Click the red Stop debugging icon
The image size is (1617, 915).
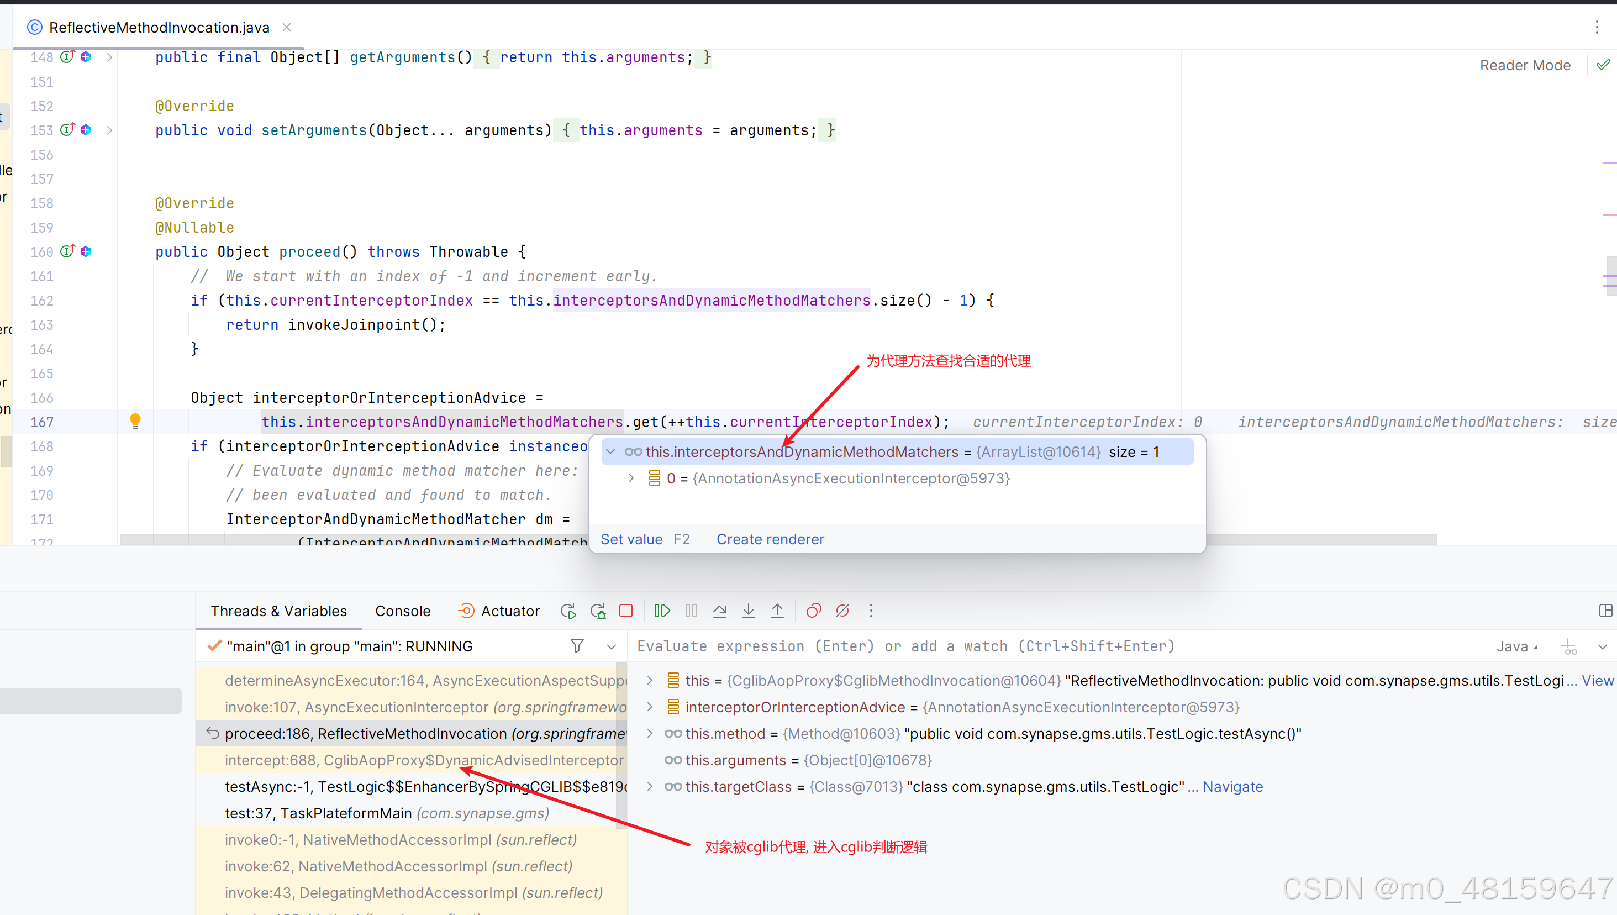point(626,611)
